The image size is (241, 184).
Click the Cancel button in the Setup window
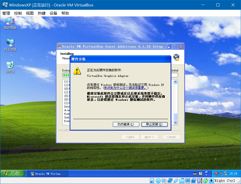coord(171,137)
